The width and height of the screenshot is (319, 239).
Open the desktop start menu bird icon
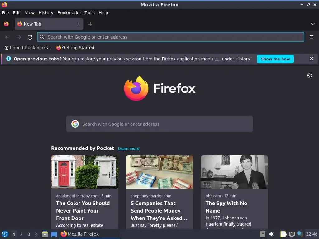coord(5,234)
